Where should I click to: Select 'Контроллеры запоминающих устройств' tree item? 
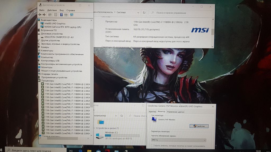click(61, 64)
